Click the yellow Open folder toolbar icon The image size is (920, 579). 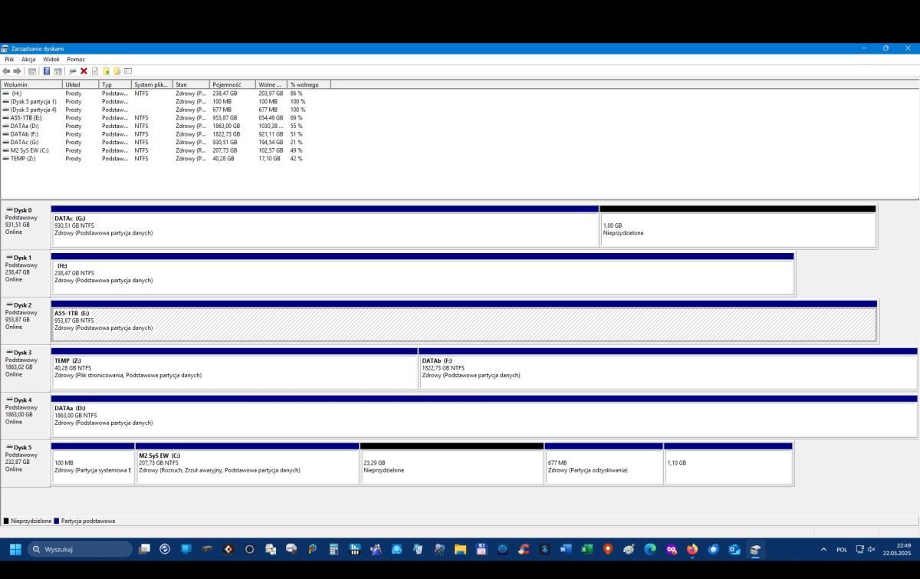107,71
